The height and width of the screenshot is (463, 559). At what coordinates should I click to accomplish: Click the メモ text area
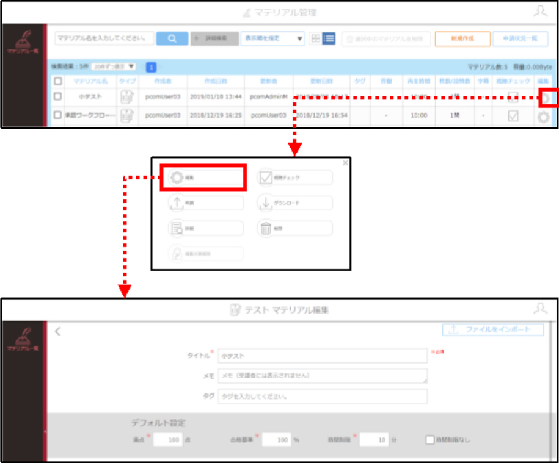pyautogui.click(x=323, y=376)
